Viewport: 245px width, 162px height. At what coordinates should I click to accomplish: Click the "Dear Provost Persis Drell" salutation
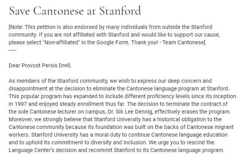point(40,65)
